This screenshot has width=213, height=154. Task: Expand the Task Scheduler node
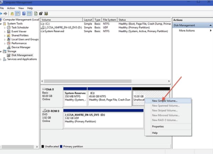(x=5, y=28)
